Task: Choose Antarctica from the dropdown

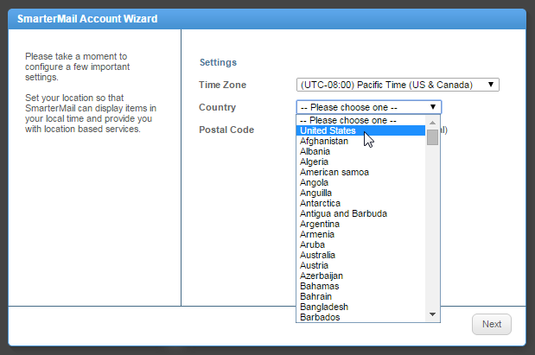Action: 361,203
